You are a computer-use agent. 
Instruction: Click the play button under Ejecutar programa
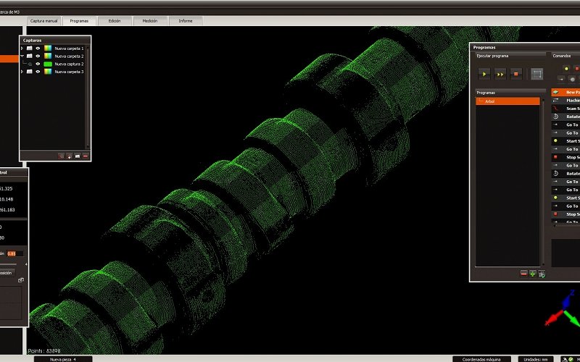tap(483, 74)
